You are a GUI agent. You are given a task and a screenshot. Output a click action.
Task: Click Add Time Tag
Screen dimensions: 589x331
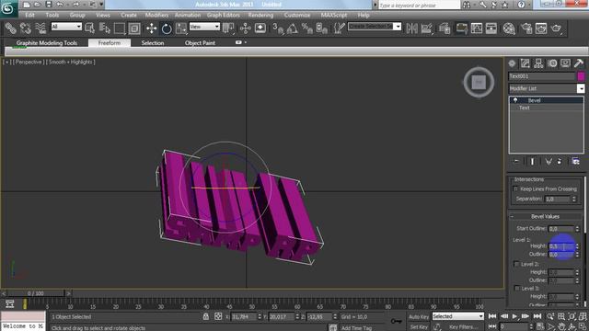[356, 328]
